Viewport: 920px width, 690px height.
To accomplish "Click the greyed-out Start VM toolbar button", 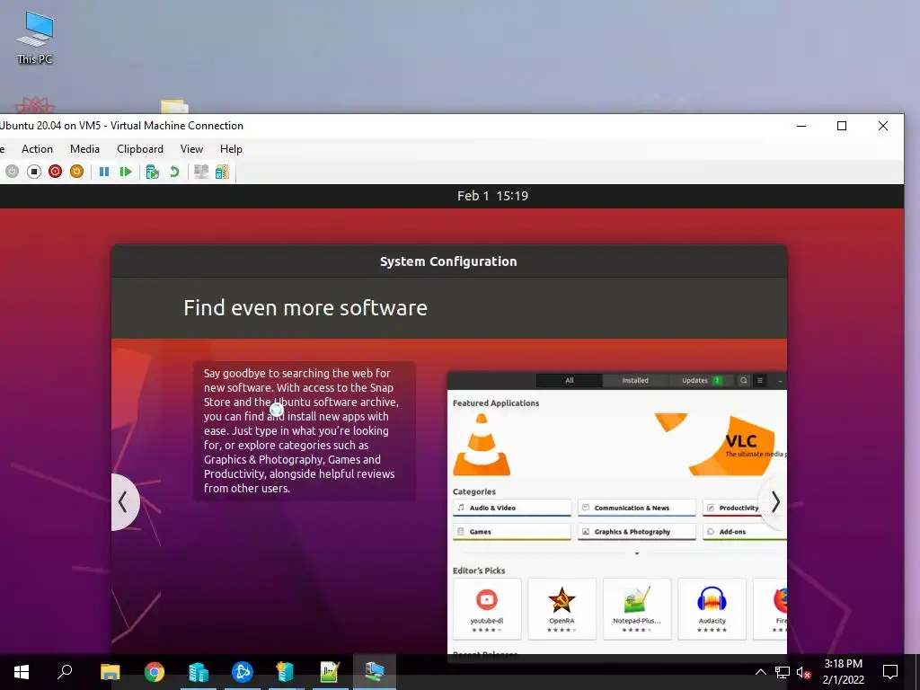I will (x=12, y=172).
